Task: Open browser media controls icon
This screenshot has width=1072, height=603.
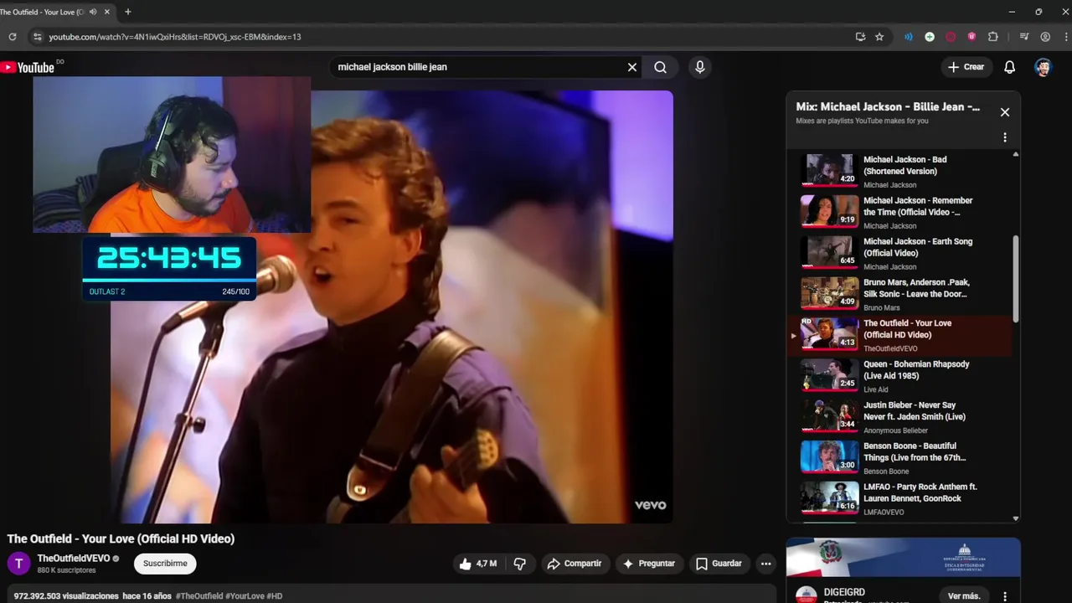Action: pos(1024,37)
